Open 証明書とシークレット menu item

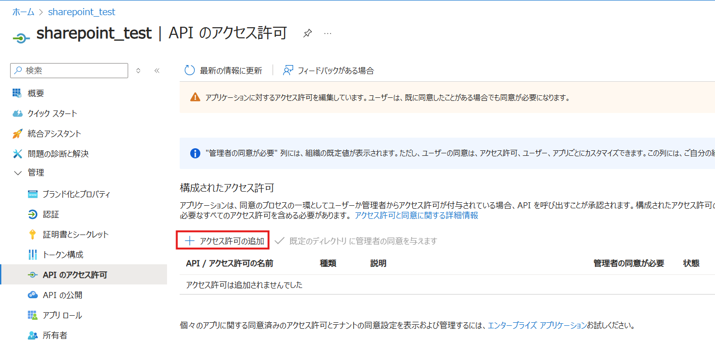76,235
